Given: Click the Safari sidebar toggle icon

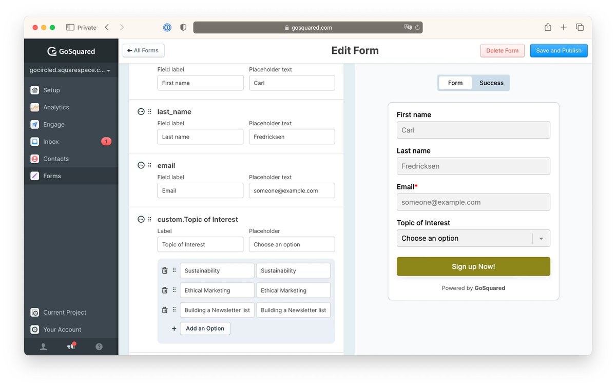Looking at the screenshot, I should click(70, 27).
